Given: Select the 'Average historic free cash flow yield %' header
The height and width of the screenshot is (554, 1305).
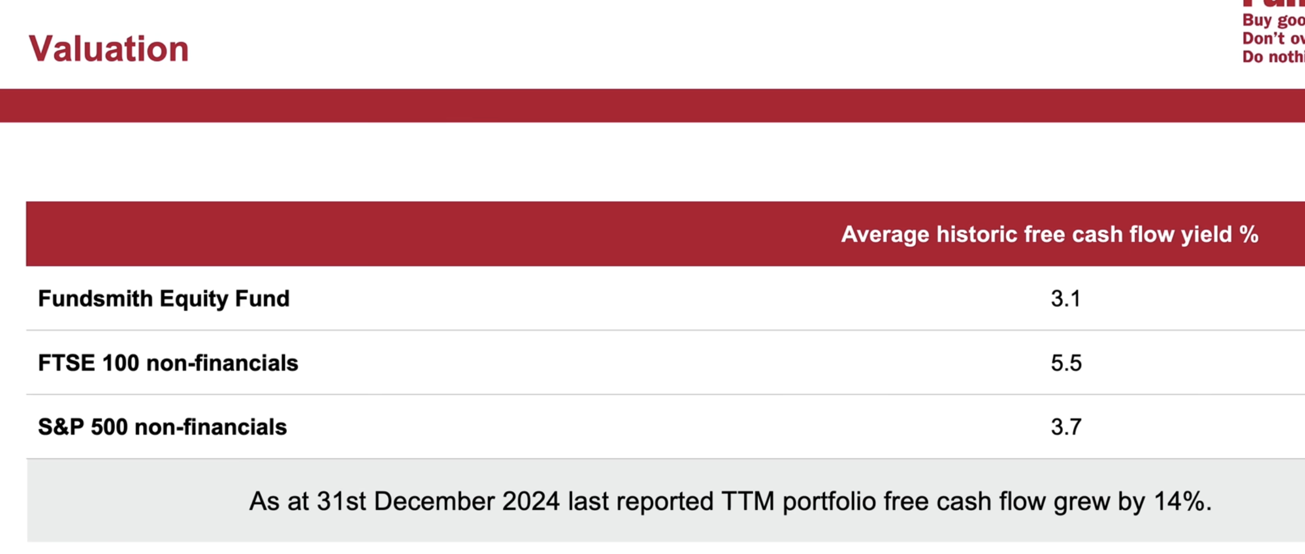Looking at the screenshot, I should 1049,235.
